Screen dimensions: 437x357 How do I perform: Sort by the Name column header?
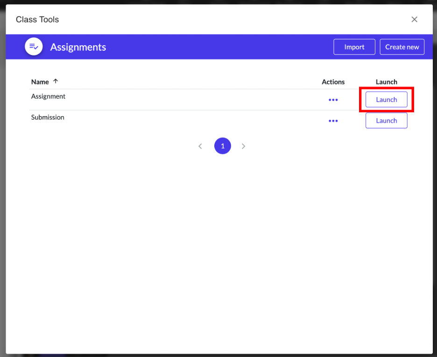click(40, 82)
